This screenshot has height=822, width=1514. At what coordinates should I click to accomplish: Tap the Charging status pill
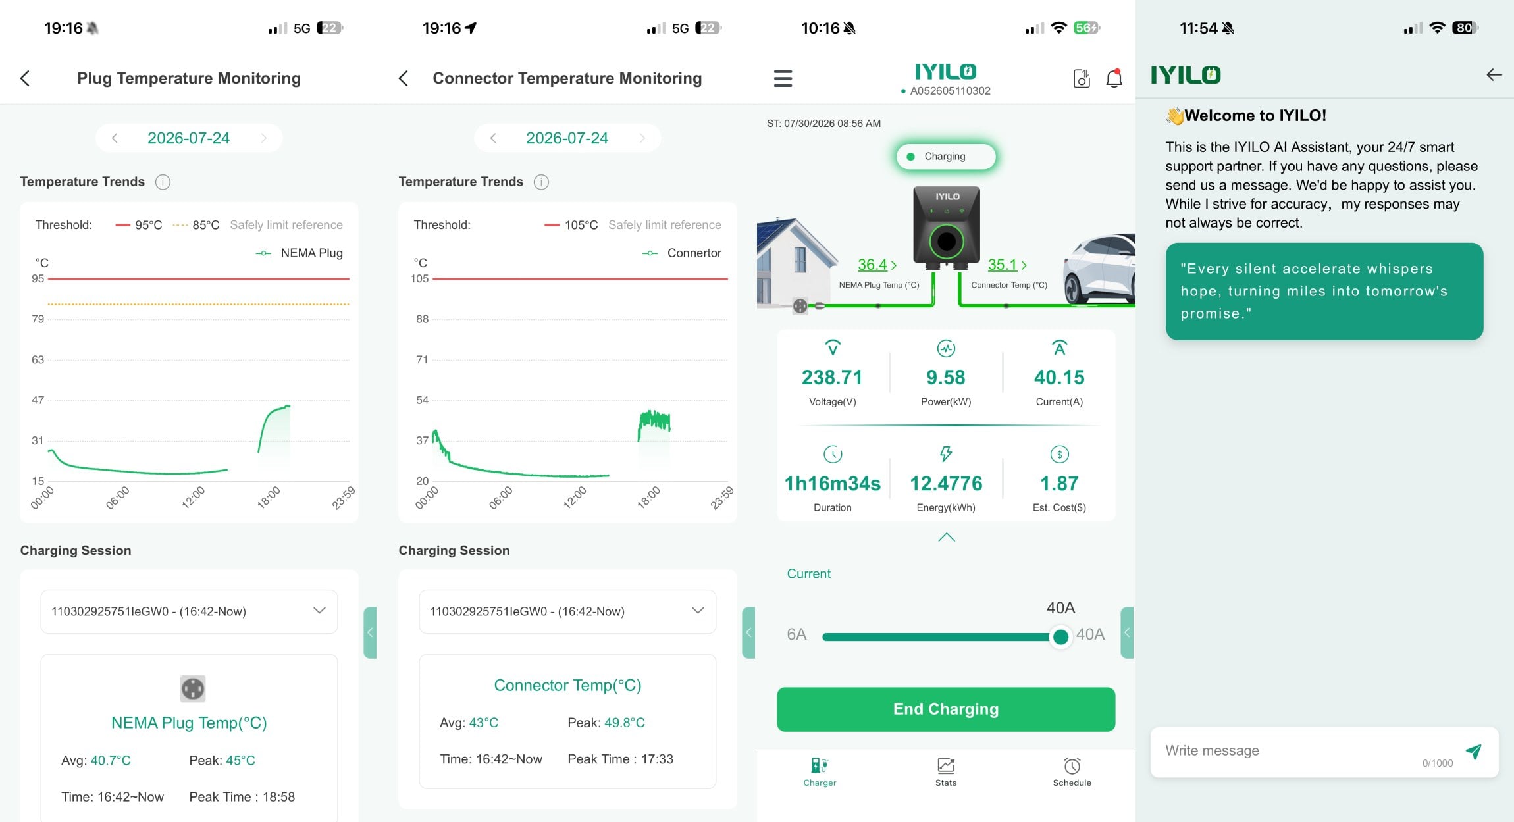(946, 157)
